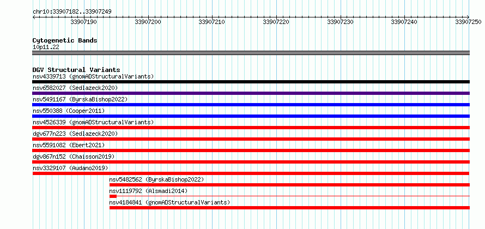Image resolution: width=485 pixels, height=229 pixels.
Task: Open nsv4526339 gnomADStructuralVariants label
Action: point(93,122)
